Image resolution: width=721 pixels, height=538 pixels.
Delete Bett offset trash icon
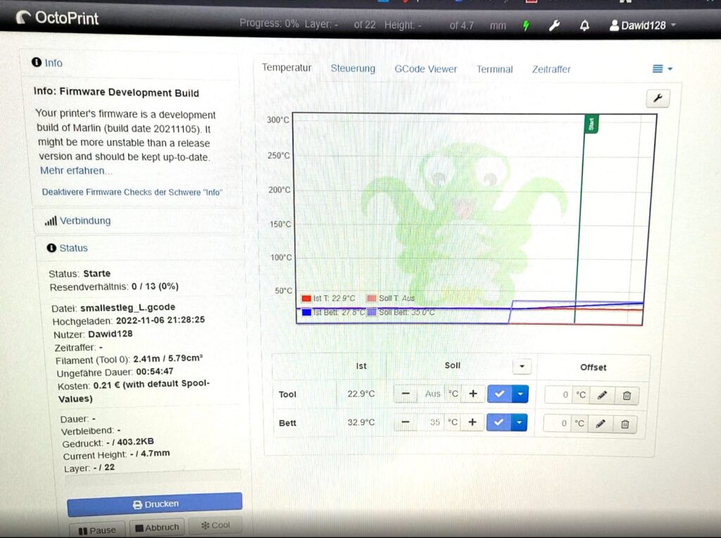[625, 424]
